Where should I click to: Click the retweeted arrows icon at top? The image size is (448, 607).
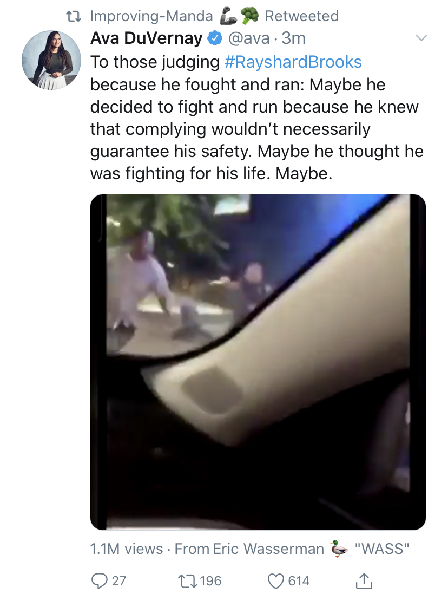[74, 16]
